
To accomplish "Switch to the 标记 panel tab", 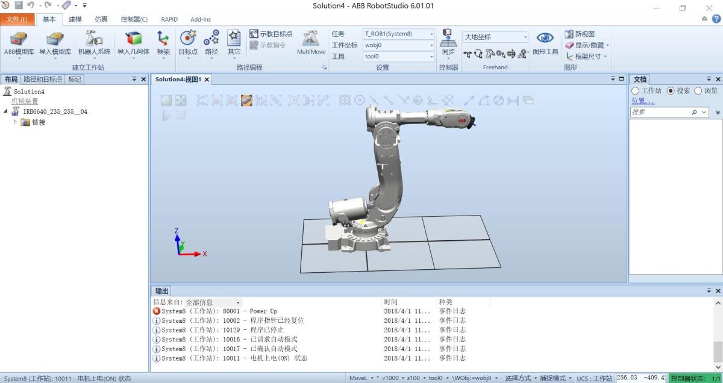I will click(75, 79).
